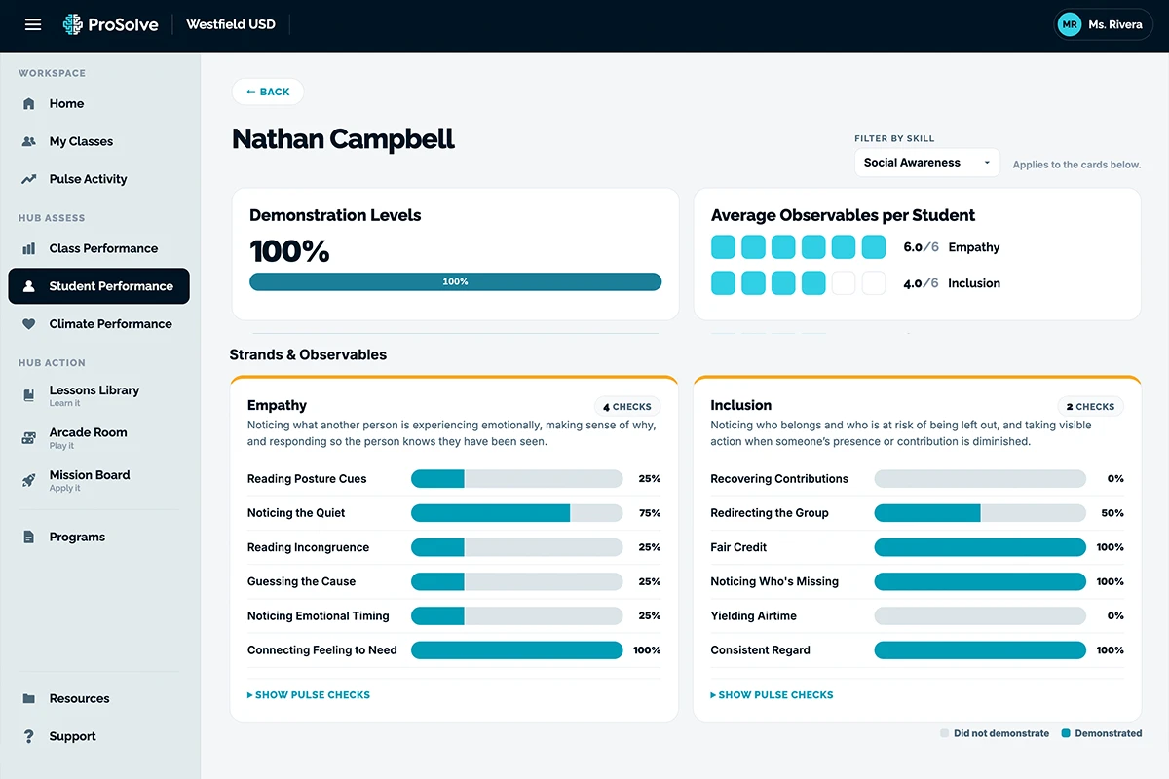Click the Back button
1169x779 pixels.
(x=268, y=92)
